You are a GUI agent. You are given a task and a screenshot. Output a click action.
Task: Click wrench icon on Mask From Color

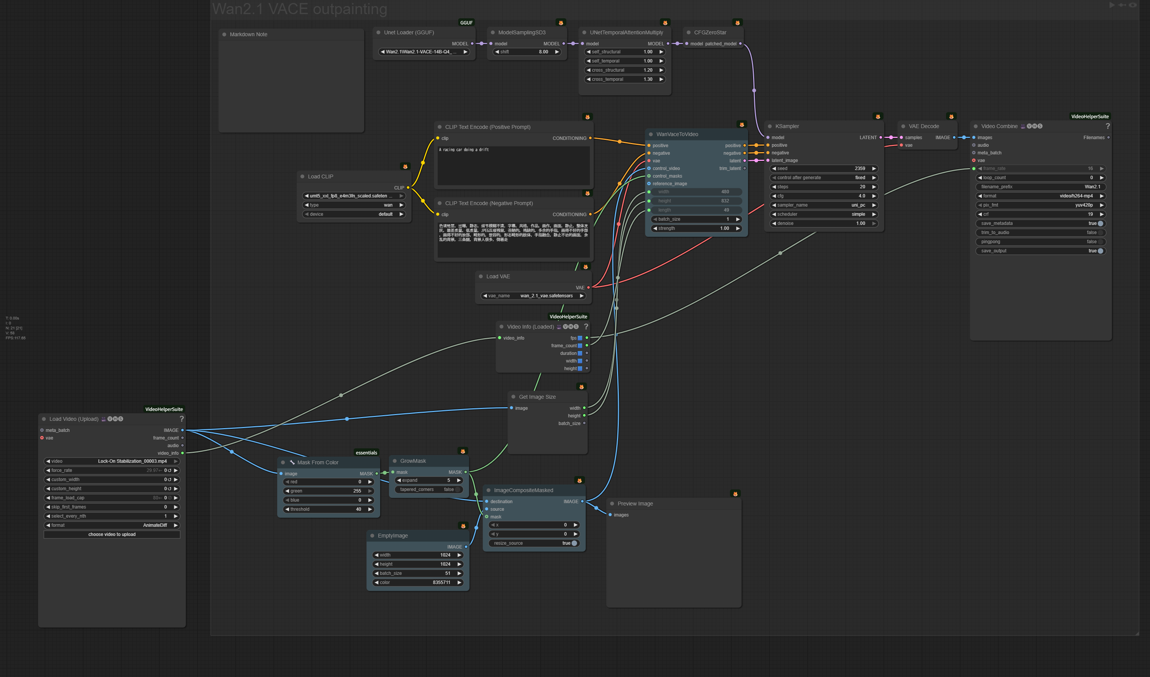(x=292, y=462)
